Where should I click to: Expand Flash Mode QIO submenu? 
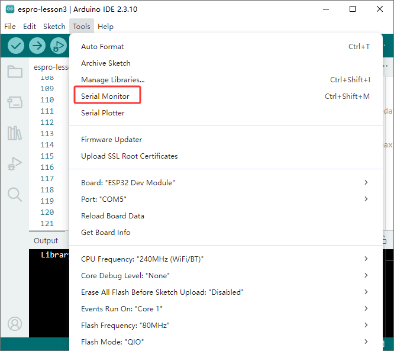pos(225,342)
